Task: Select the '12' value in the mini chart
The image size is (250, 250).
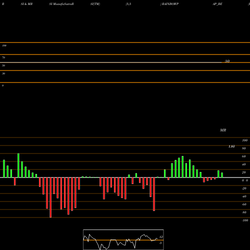Action: click(161, 237)
